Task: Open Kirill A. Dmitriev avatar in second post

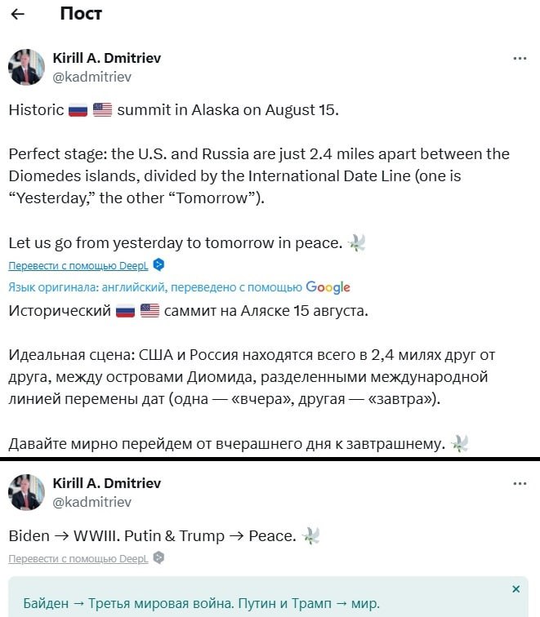Action: coord(26,492)
